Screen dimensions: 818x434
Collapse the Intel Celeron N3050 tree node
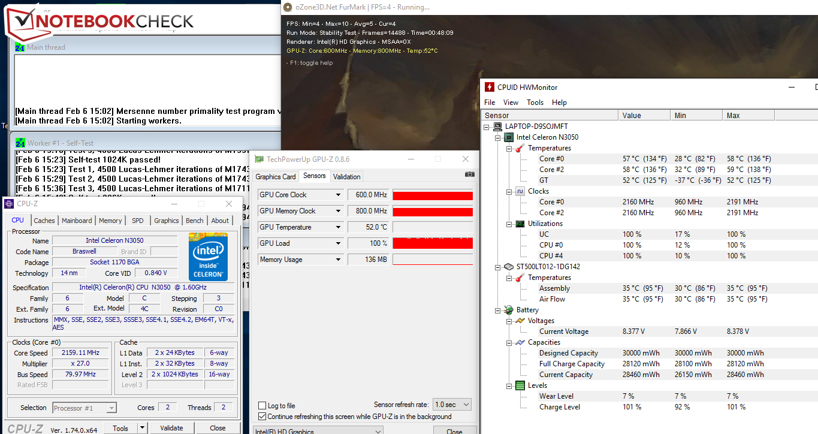[498, 137]
